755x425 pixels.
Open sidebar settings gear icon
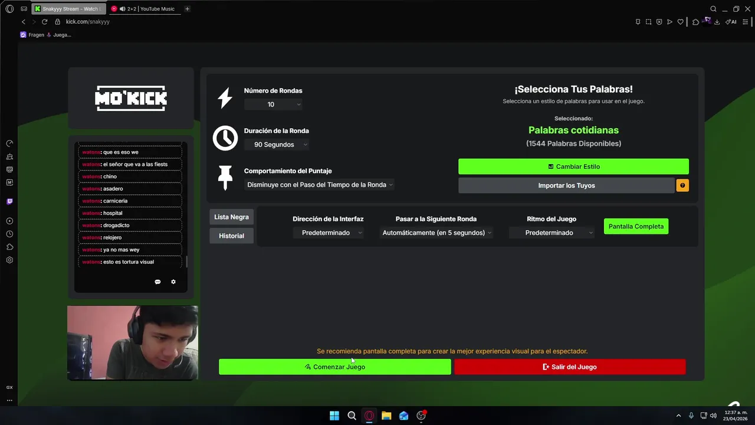[9, 260]
